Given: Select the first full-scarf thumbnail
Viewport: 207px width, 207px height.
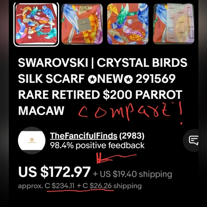Looking at the screenshot, I should point(36,25).
